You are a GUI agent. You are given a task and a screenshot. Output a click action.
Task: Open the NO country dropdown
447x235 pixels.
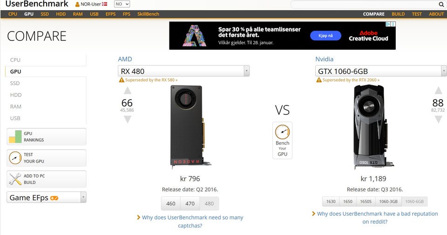[122, 4]
